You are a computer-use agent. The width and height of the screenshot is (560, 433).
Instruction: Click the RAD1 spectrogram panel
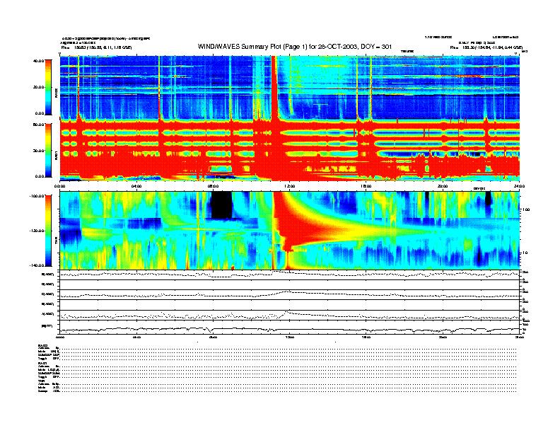[x=290, y=150]
